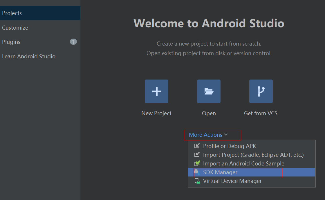Click the Profile or Debug APK icon
Image resolution: width=325 pixels, height=200 pixels.
[197, 146]
